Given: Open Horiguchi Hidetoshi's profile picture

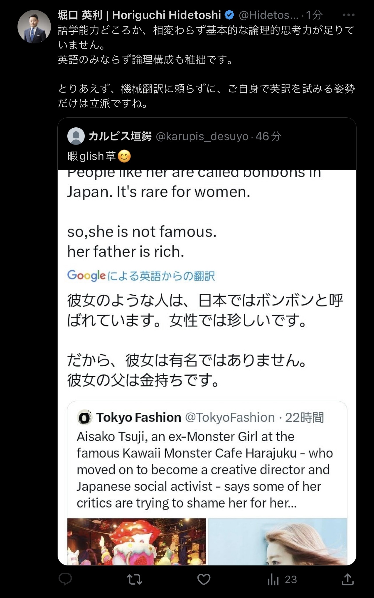Looking at the screenshot, I should [x=34, y=27].
